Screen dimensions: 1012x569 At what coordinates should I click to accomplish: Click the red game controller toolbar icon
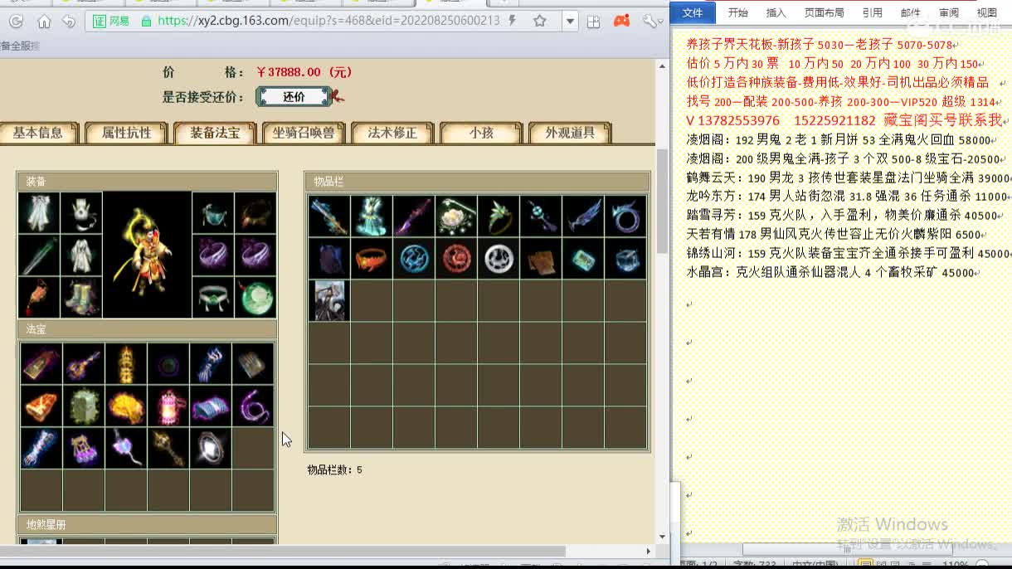[x=621, y=21]
